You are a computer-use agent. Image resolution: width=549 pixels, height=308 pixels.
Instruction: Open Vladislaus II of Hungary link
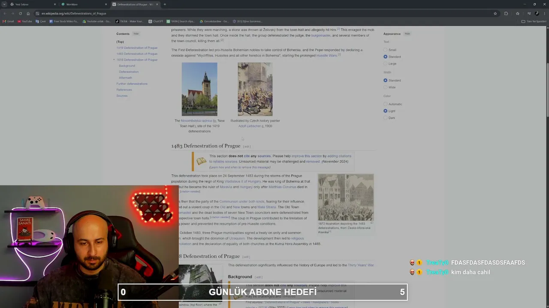[x=243, y=181]
